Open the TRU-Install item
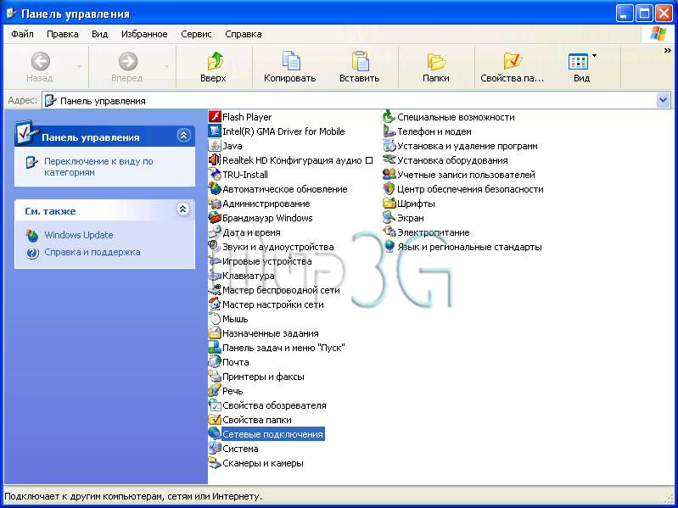Image resolution: width=678 pixels, height=508 pixels. coord(238,175)
